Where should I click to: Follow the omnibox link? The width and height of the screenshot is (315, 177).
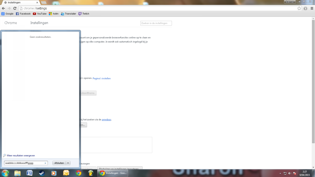(106, 120)
